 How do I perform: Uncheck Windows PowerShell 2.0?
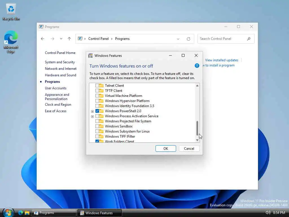97,111
